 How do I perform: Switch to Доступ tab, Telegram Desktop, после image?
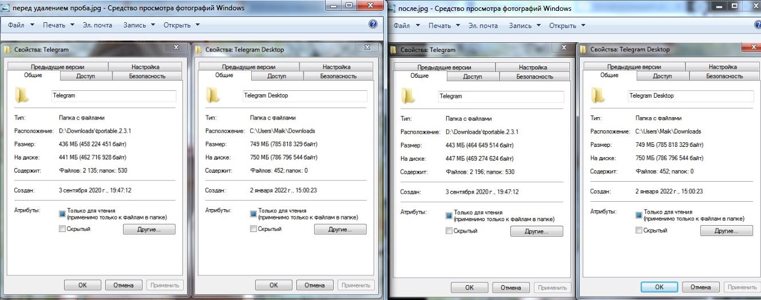(662, 76)
